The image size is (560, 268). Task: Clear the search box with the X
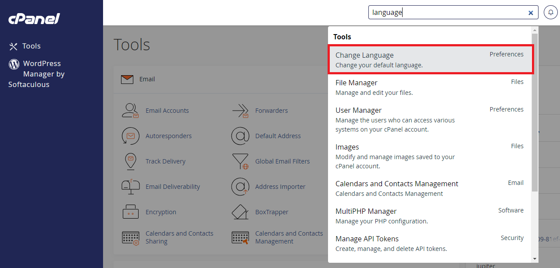(531, 13)
